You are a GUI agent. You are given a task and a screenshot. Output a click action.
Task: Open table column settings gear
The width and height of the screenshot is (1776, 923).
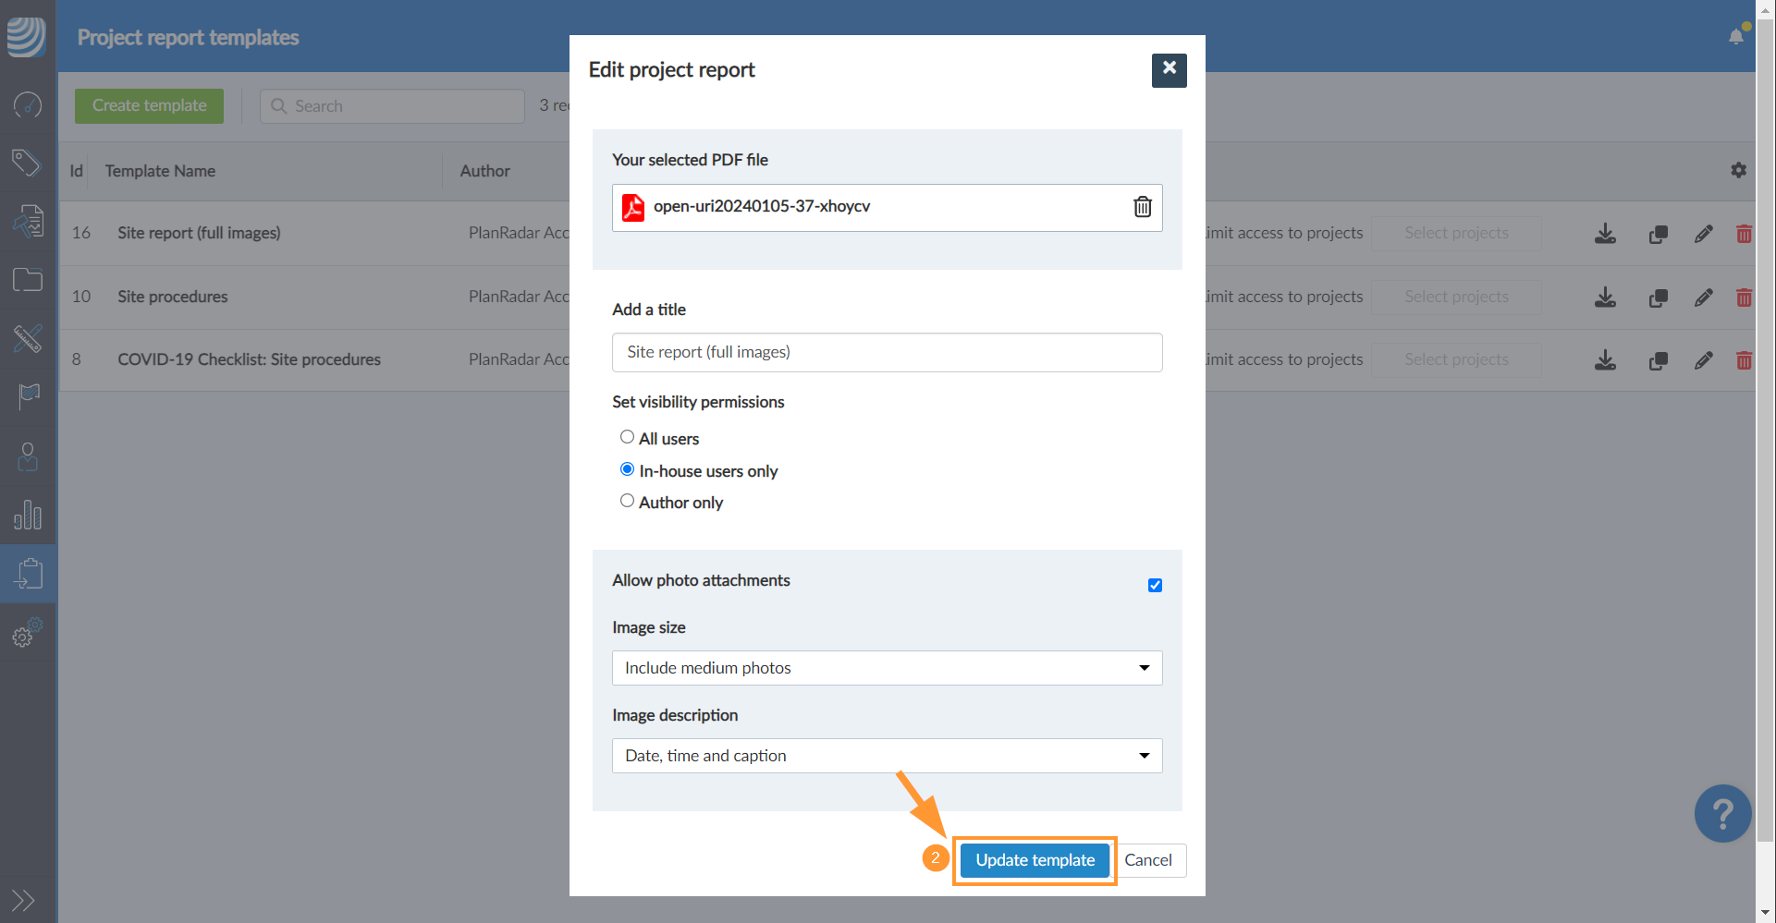coord(1738,171)
